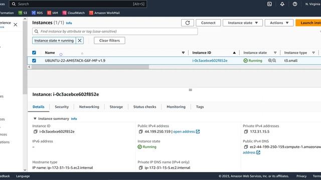
Task: Collapse the Instance summary section
Action: click(35, 118)
